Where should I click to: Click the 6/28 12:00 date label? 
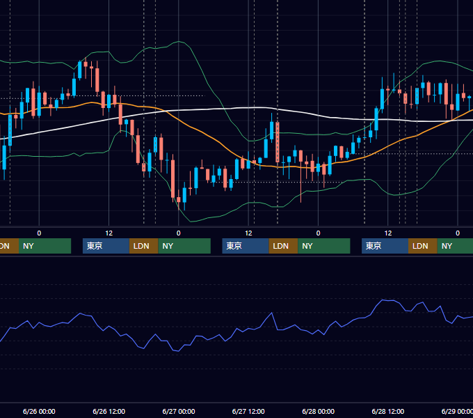[x=388, y=411]
